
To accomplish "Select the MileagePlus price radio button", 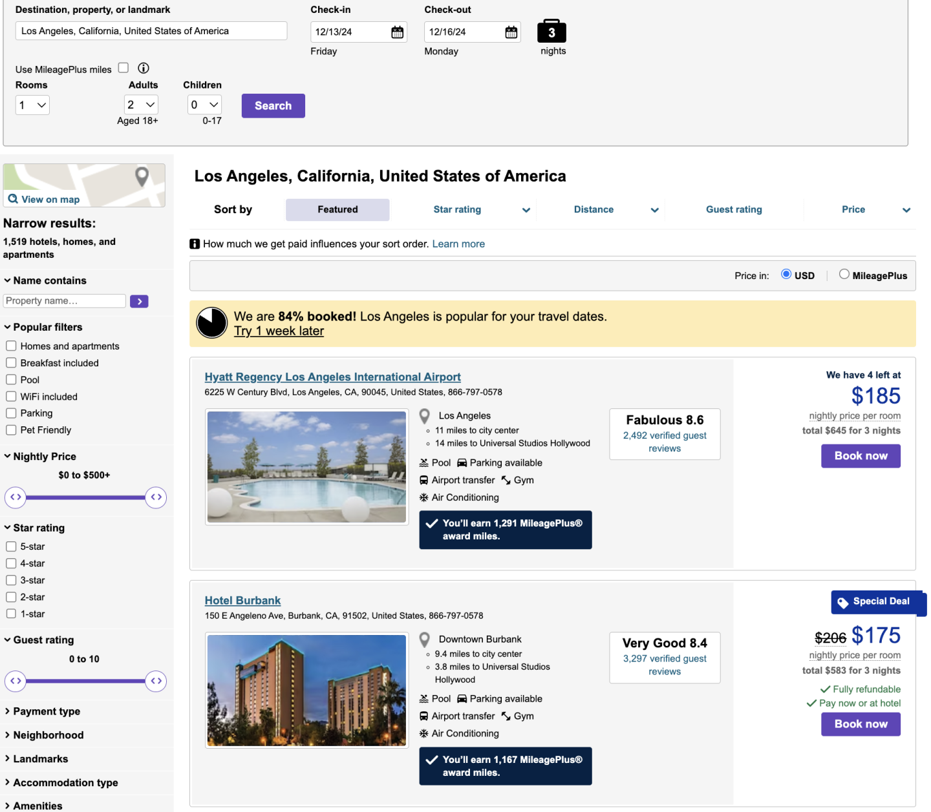I will pos(844,275).
